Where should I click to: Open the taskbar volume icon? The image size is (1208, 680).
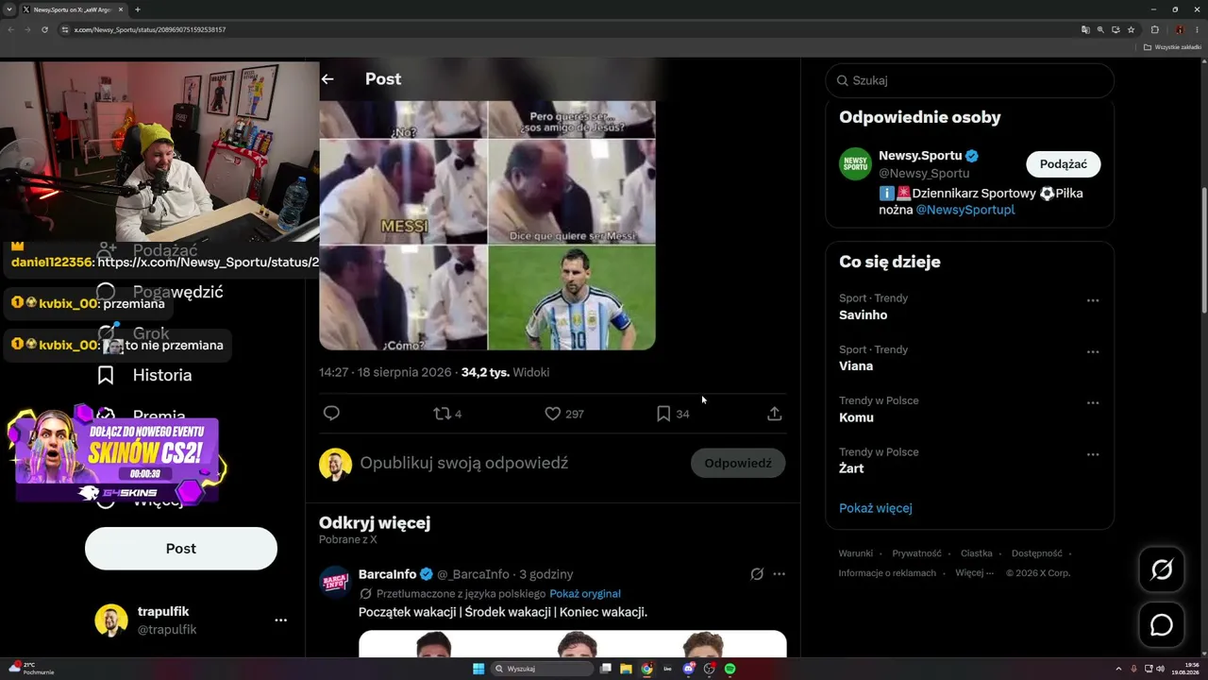[x=1160, y=669]
